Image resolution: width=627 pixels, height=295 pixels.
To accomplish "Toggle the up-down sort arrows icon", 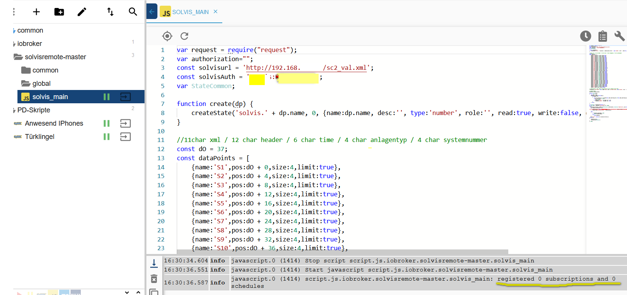I will 110,12.
